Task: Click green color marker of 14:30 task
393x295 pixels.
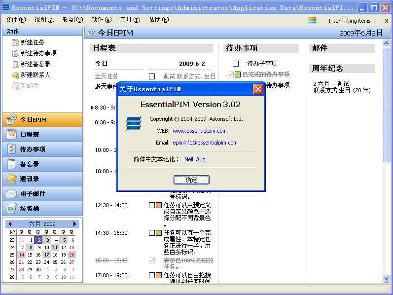Action: [159, 233]
